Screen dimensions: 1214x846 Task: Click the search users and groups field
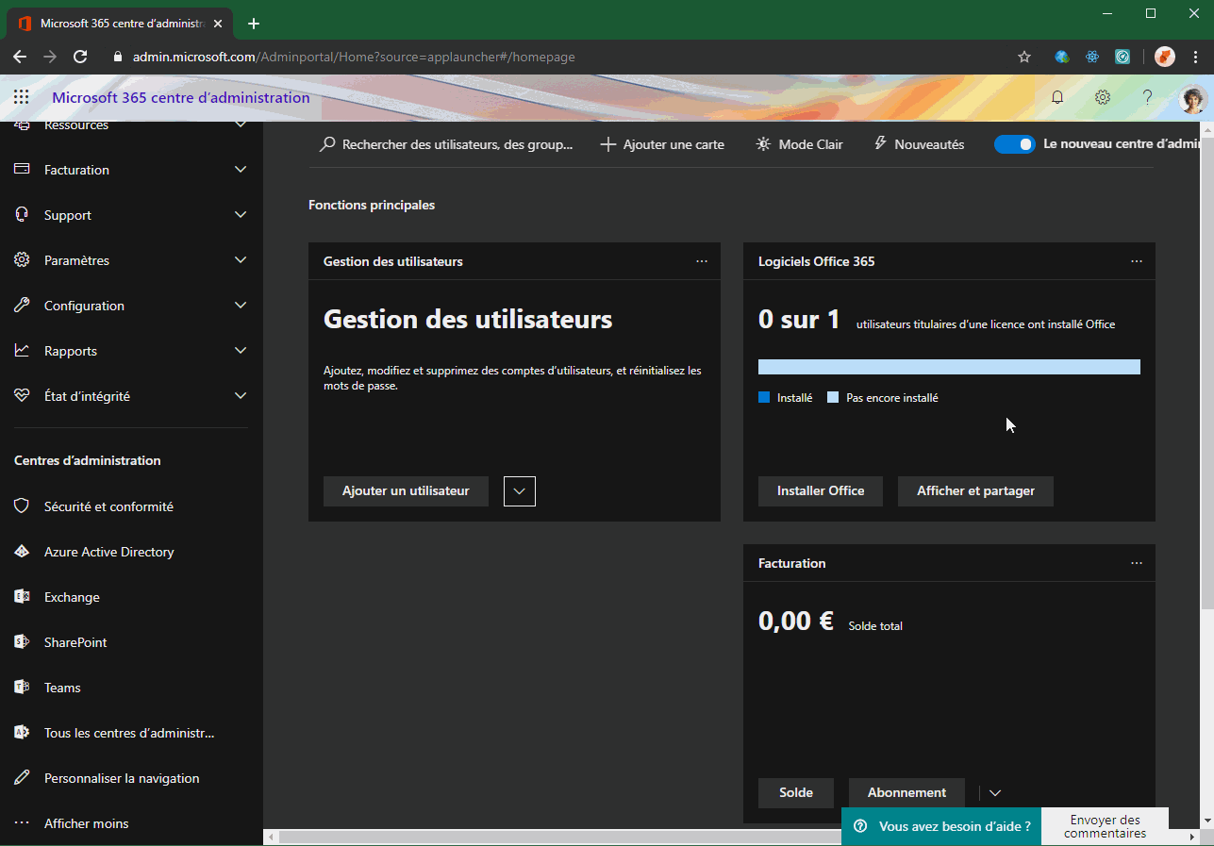[x=447, y=144]
